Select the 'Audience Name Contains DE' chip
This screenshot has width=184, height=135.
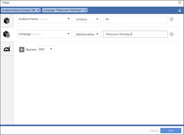pyautogui.click(x=19, y=10)
